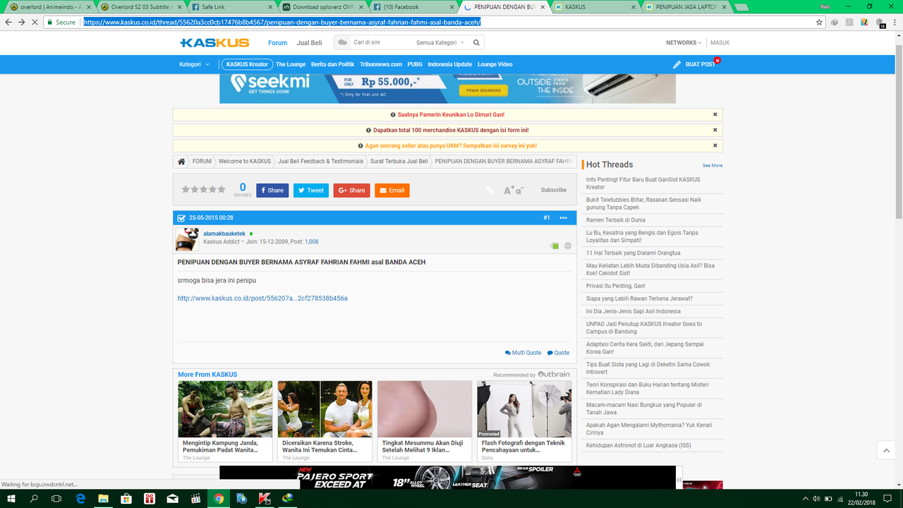This screenshot has height=508, width=903.
Task: Click the bookmark star in address bar
Action: (819, 23)
